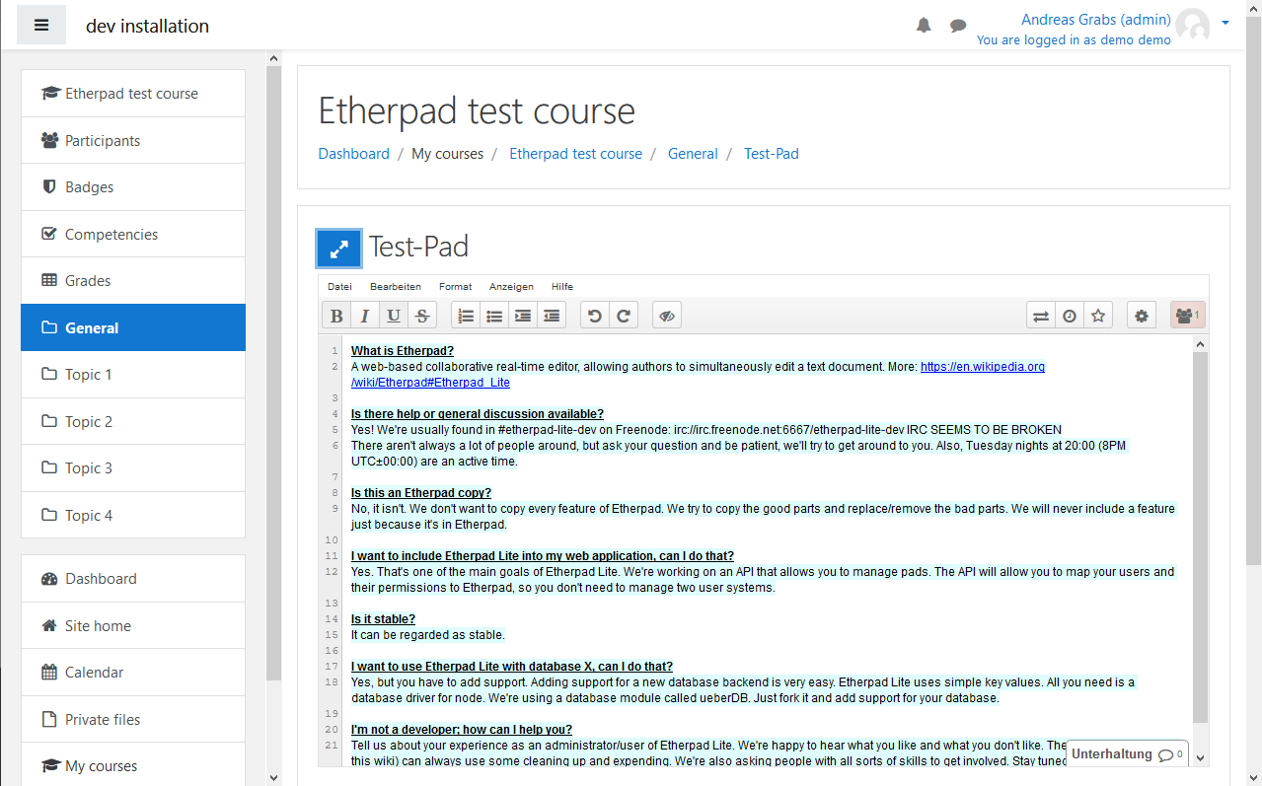
Task: Select the General section in sidebar
Action: pos(133,327)
